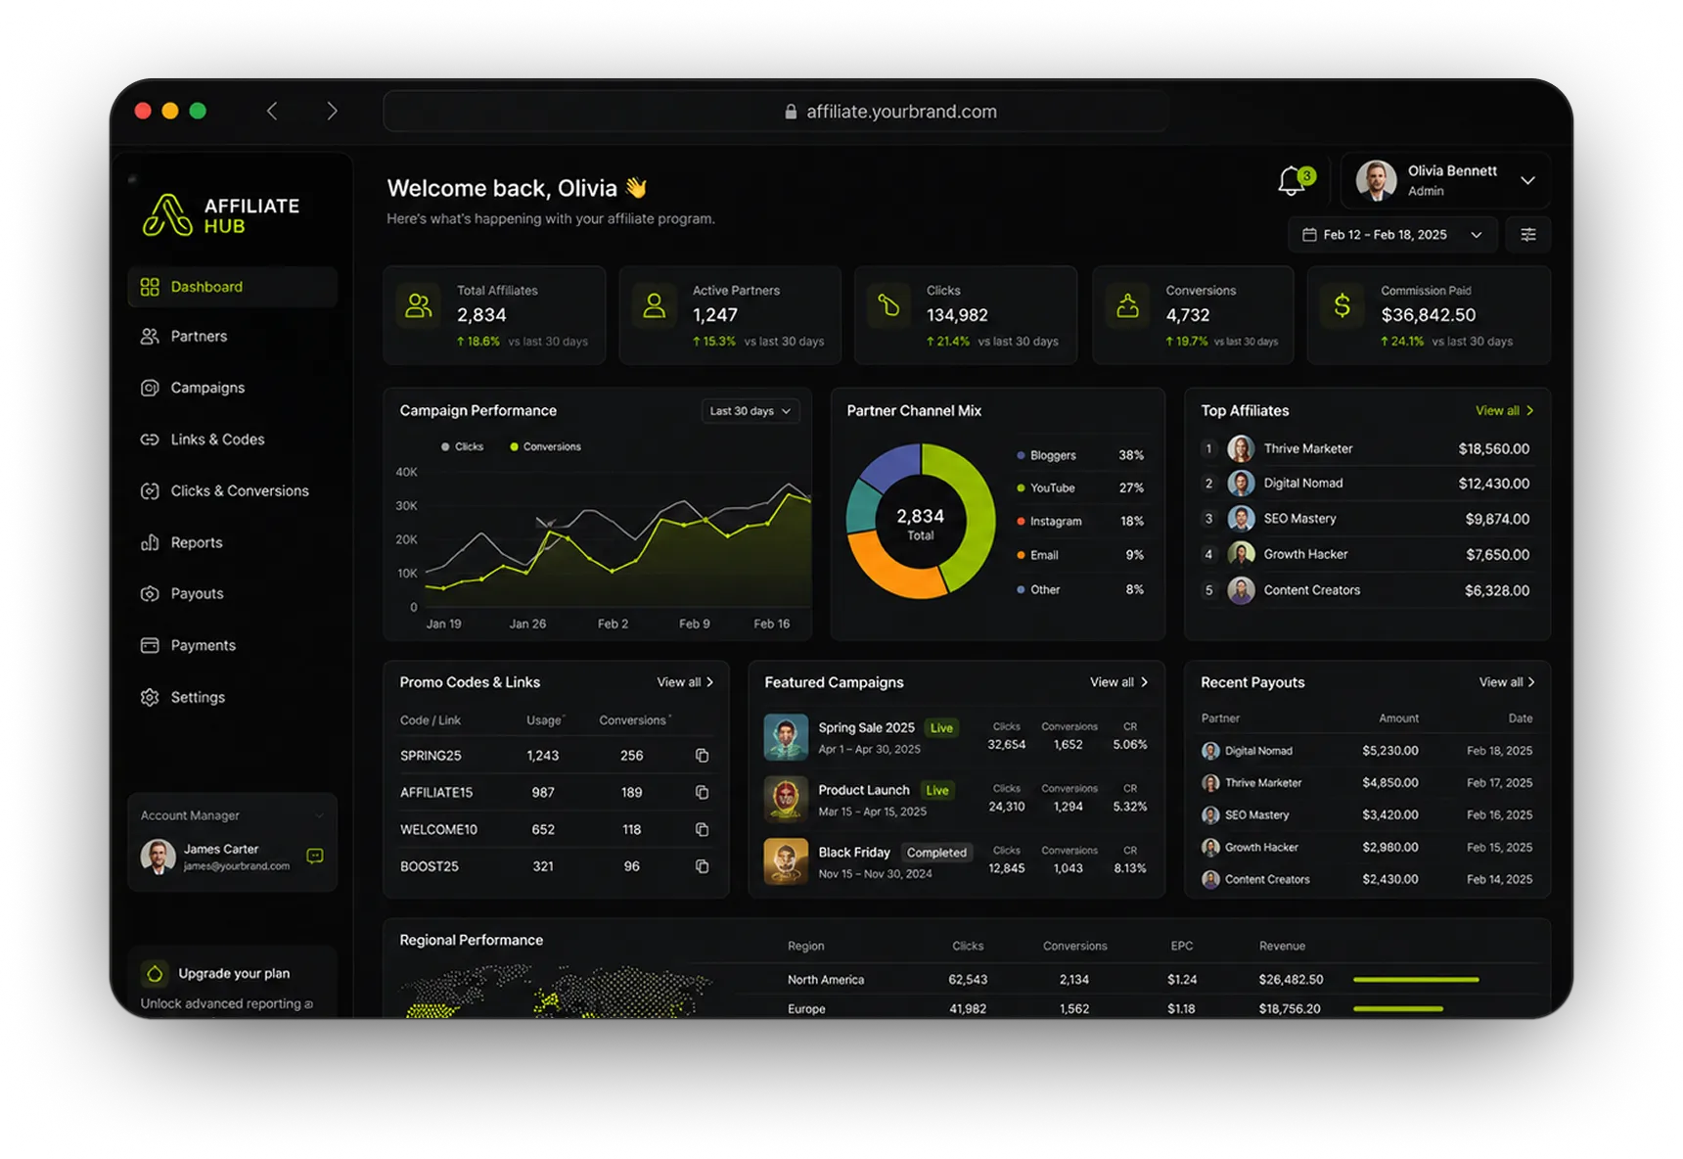View all Recent Payouts
This screenshot has width=1683, height=1159.
[1507, 682]
